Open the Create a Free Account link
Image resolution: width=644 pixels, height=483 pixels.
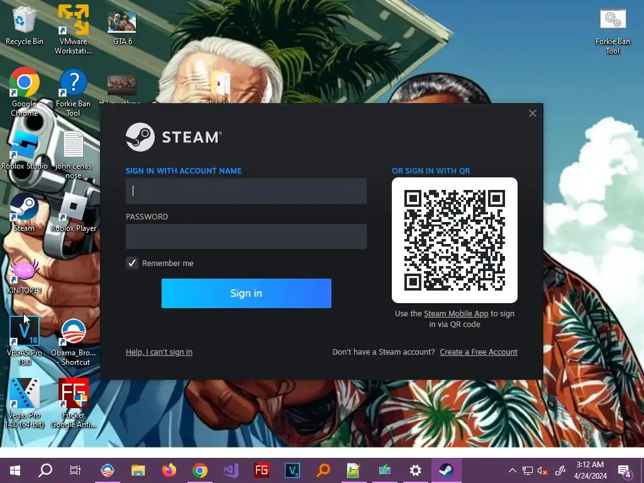click(479, 352)
